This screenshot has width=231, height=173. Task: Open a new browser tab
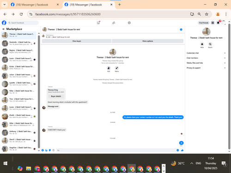tap(120, 5)
